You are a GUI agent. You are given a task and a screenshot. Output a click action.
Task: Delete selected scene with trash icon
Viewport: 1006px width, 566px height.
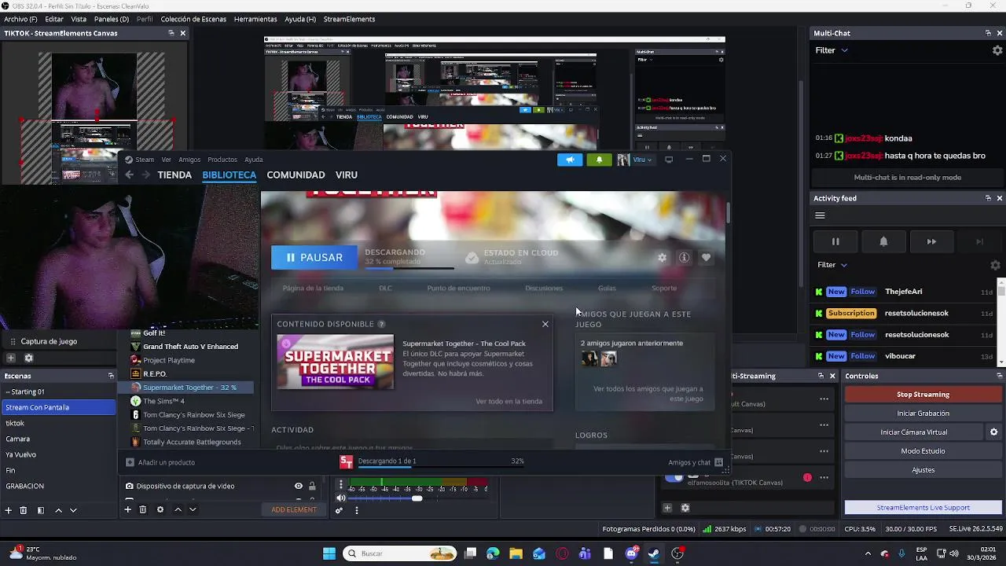pyautogui.click(x=24, y=510)
